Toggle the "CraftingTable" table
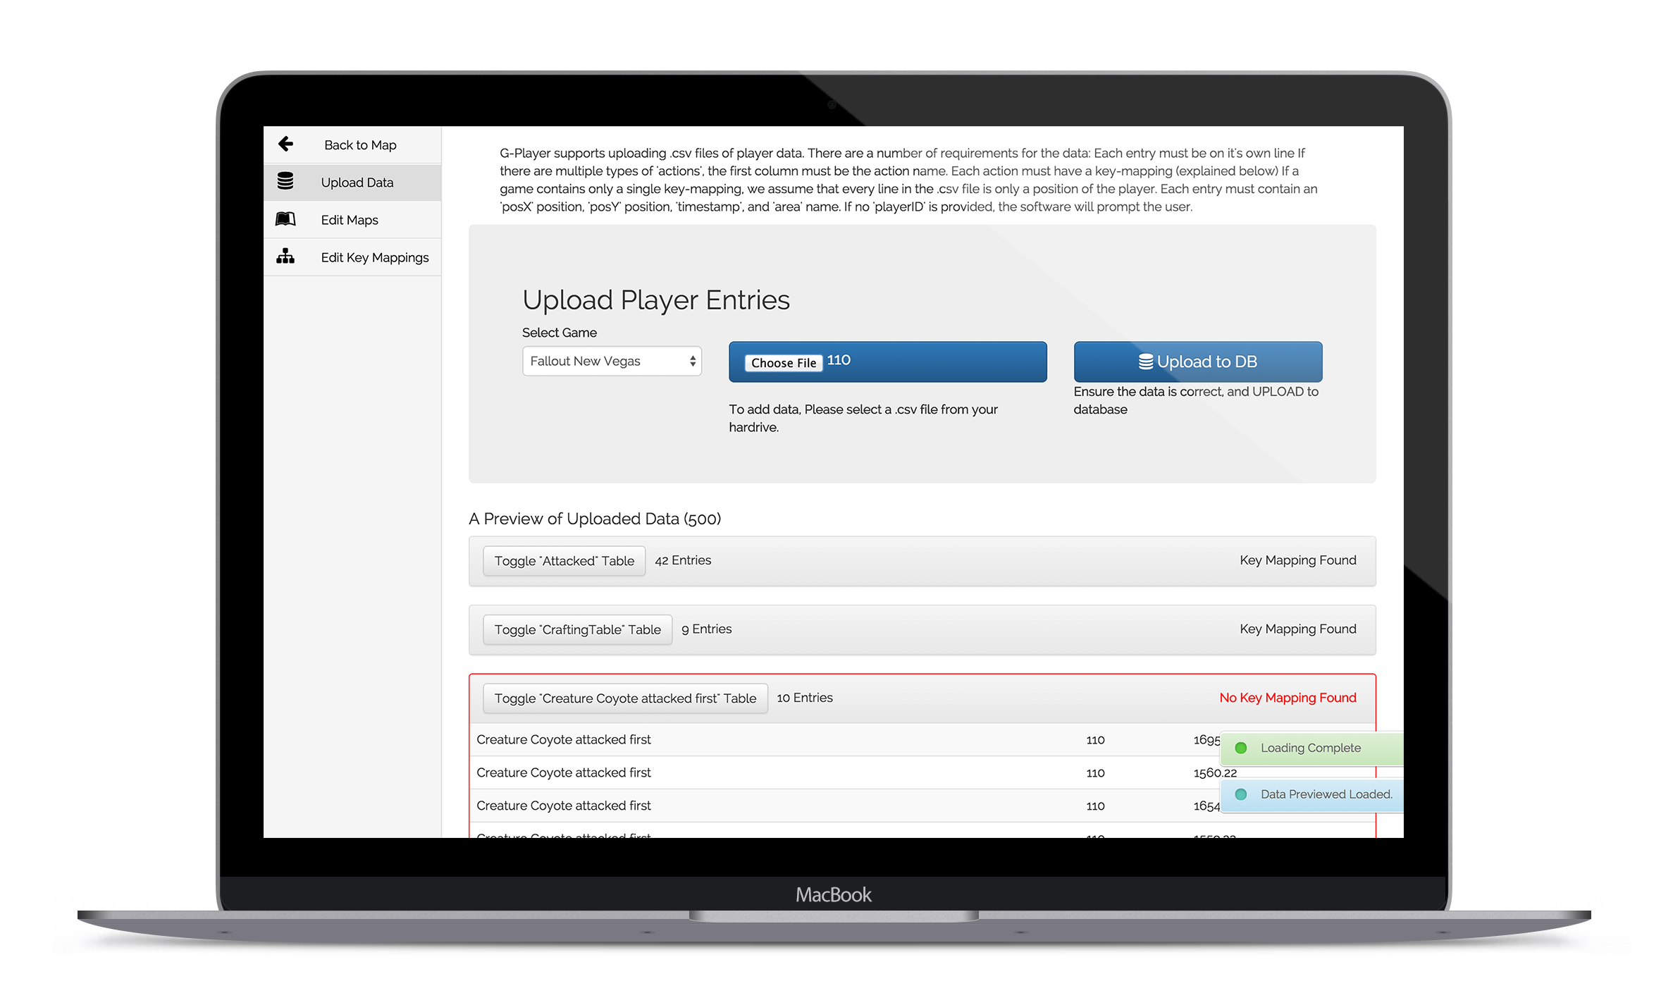Screen dimensions: 1673x1005 (x=577, y=629)
